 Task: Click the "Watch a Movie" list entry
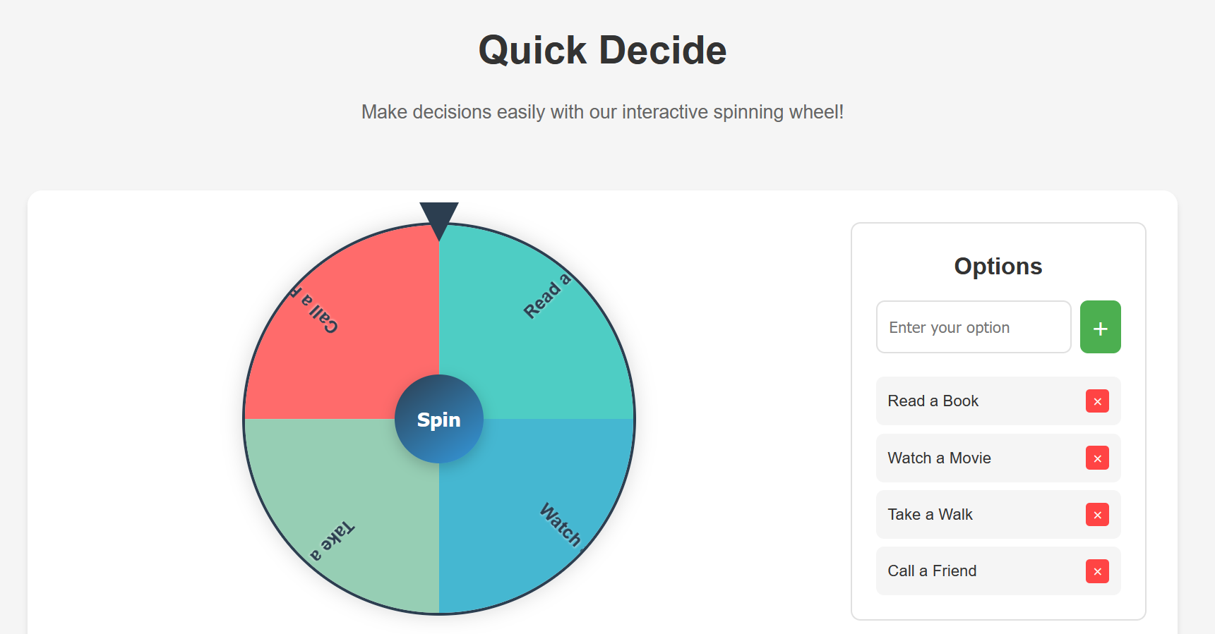pyautogui.click(x=939, y=458)
